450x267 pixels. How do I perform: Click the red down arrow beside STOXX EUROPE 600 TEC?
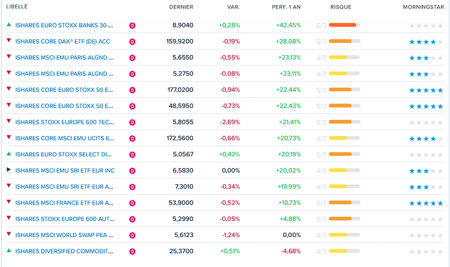coord(9,121)
